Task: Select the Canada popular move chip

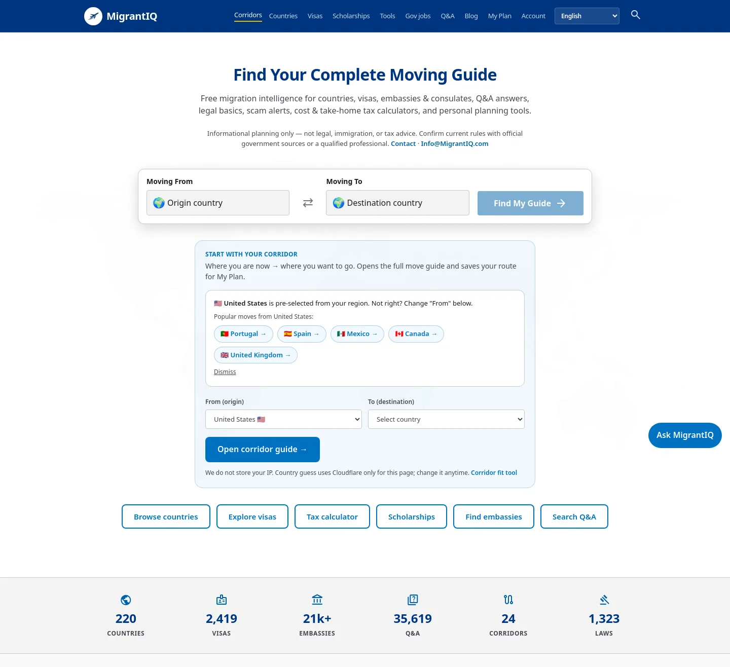Action: click(x=416, y=334)
